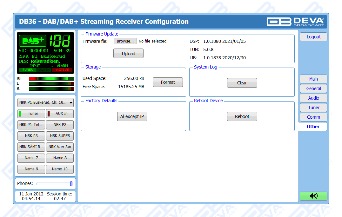
Task: Switch input to Tuner
Action: (31, 114)
